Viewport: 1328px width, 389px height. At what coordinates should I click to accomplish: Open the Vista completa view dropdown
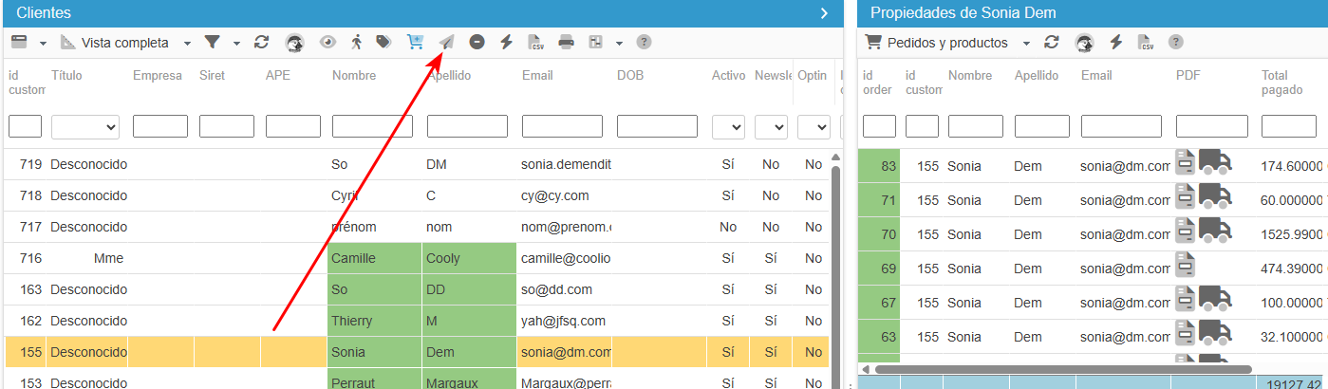click(x=126, y=43)
